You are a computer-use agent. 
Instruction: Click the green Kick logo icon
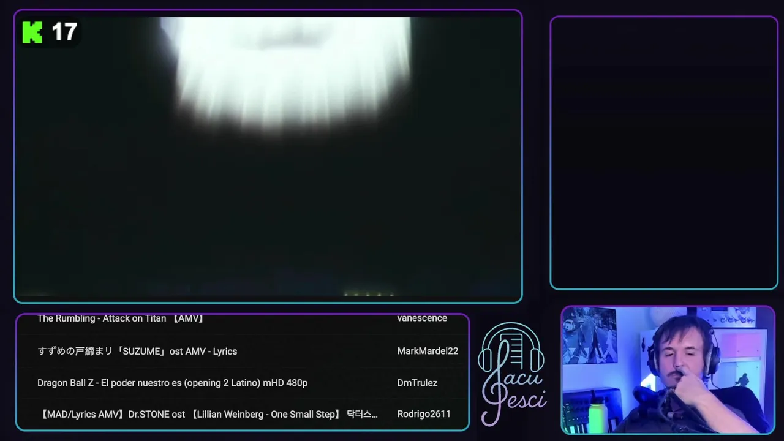pos(32,32)
